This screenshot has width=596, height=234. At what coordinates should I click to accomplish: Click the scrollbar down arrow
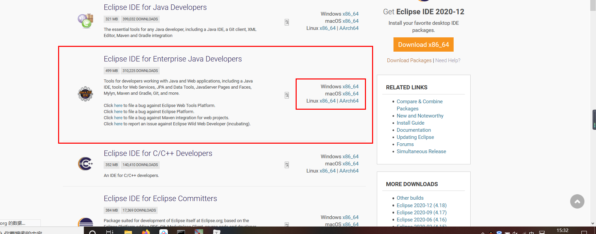(593, 223)
